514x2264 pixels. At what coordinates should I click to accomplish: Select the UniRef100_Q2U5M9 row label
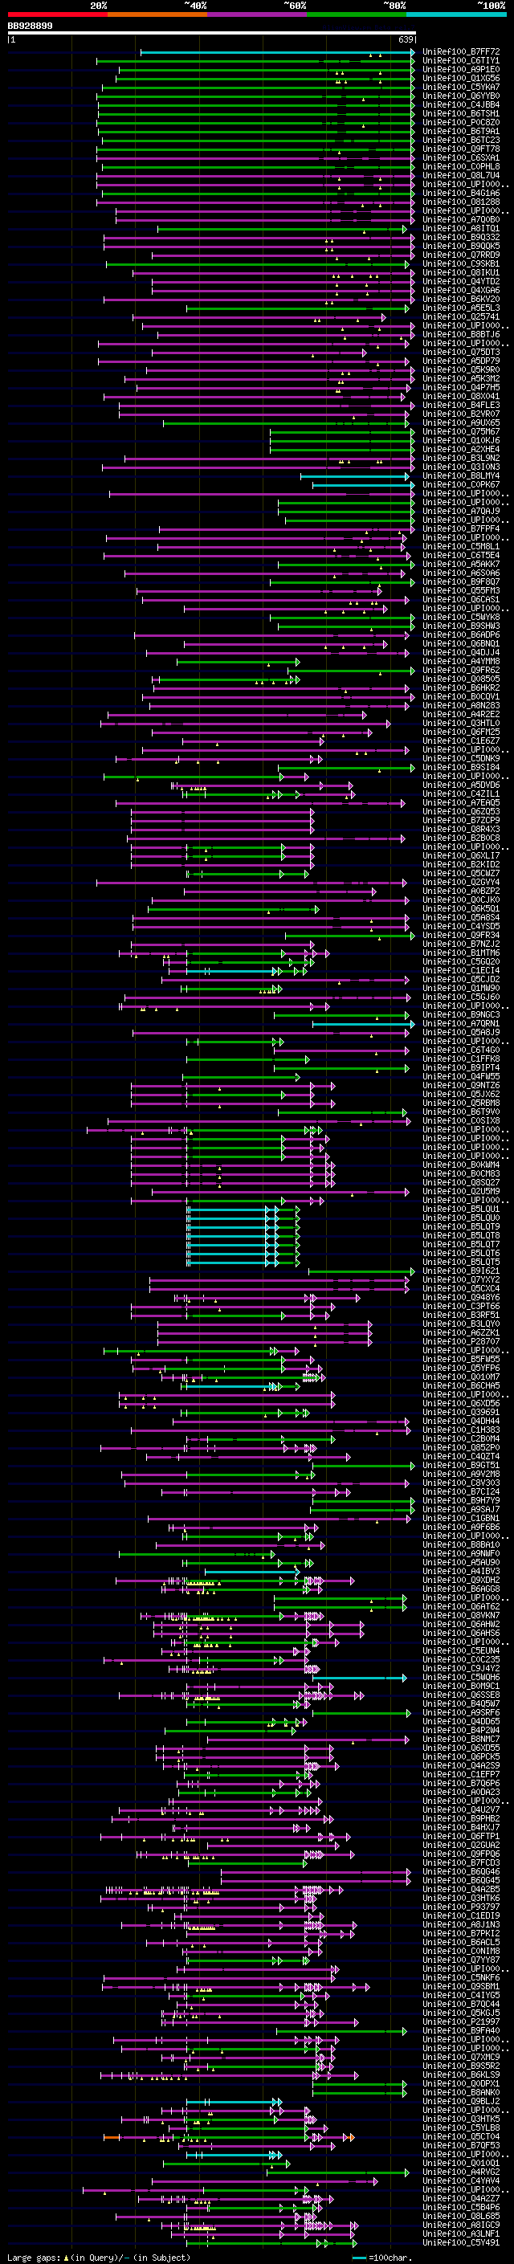[x=460, y=1191]
